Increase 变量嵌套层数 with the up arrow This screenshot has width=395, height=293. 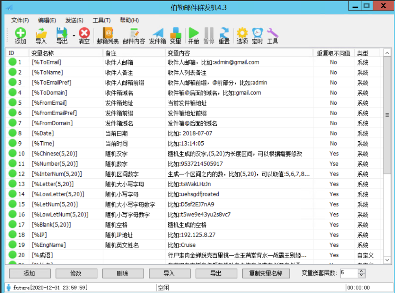coord(361,271)
